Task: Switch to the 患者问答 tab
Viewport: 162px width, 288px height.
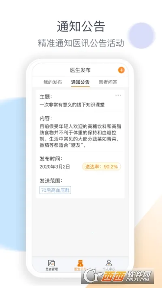Action: 108,82
